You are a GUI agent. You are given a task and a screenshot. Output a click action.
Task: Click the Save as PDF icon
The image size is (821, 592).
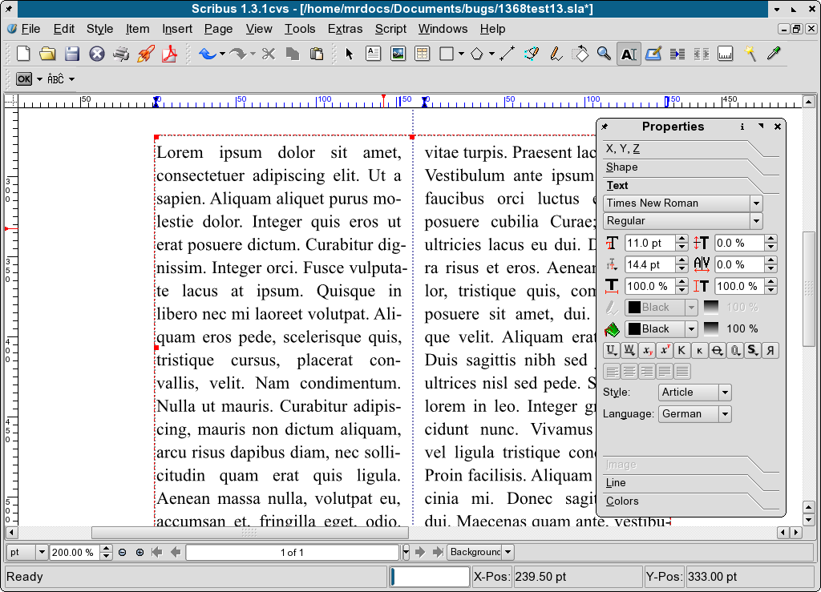click(x=169, y=54)
